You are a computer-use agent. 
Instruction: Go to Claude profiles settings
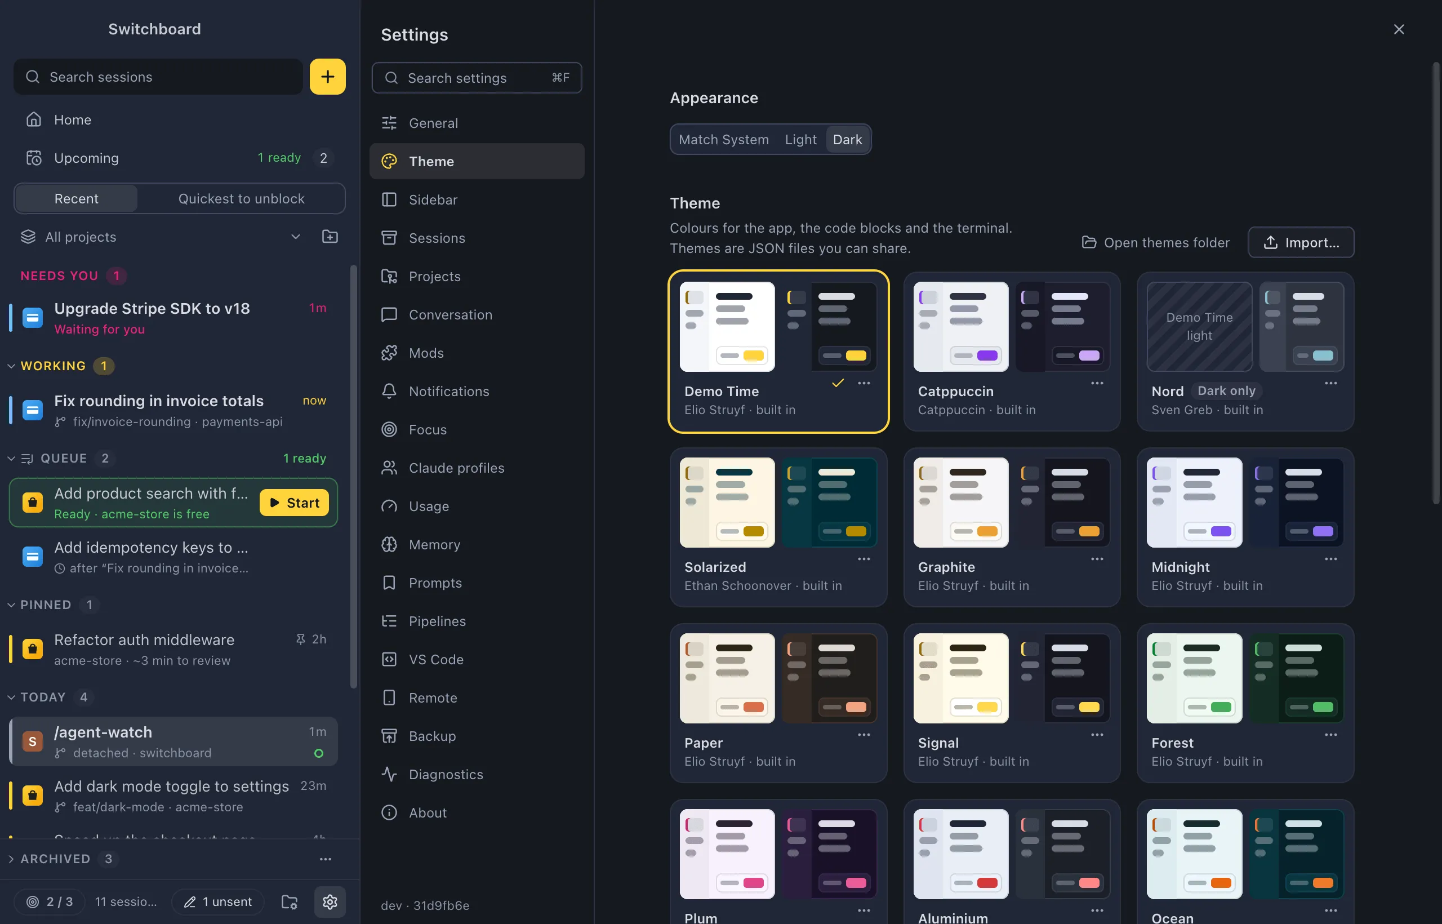click(x=477, y=468)
